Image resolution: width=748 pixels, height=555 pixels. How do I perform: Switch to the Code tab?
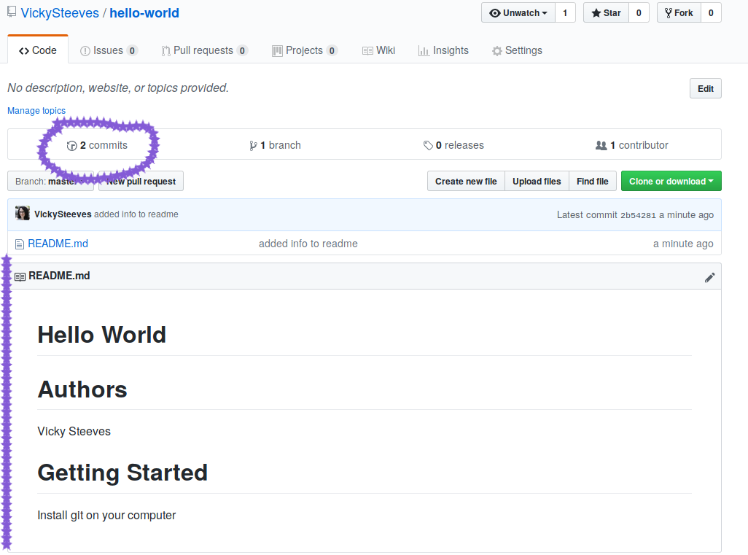coord(38,50)
